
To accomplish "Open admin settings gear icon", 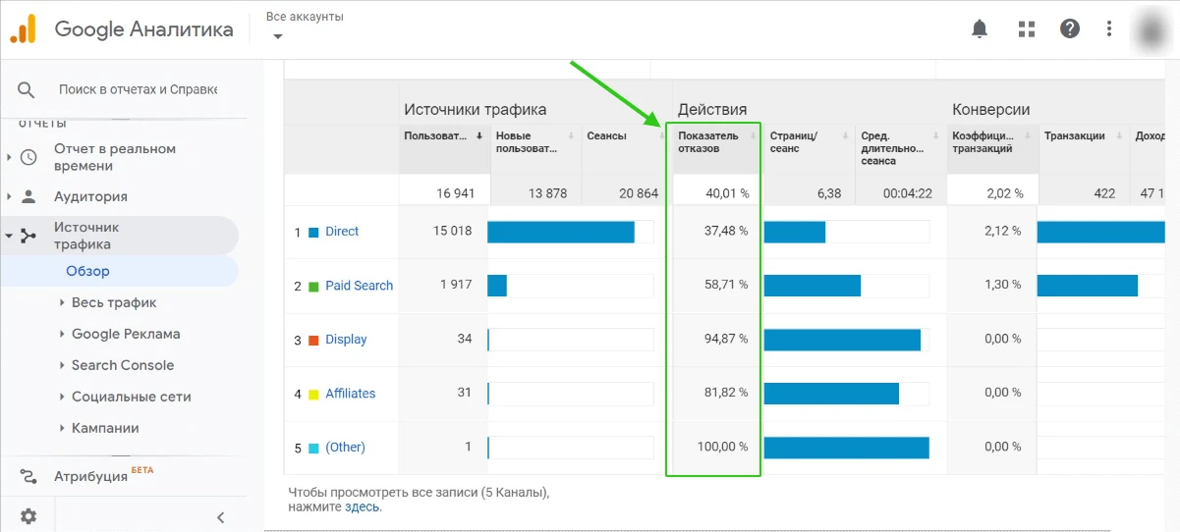I will click(28, 516).
